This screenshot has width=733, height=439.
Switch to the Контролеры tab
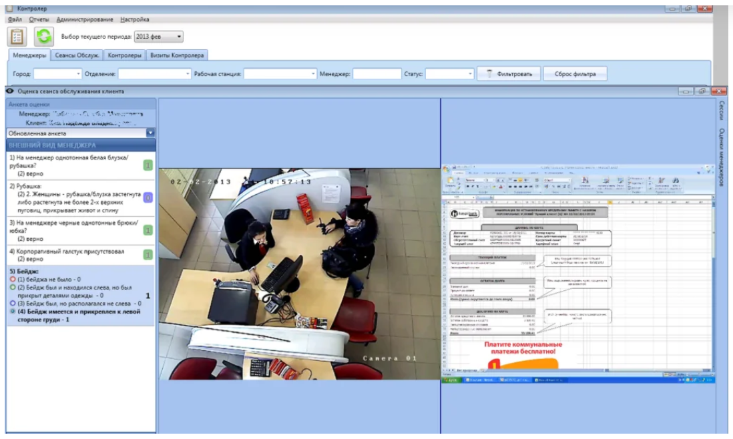tap(124, 55)
